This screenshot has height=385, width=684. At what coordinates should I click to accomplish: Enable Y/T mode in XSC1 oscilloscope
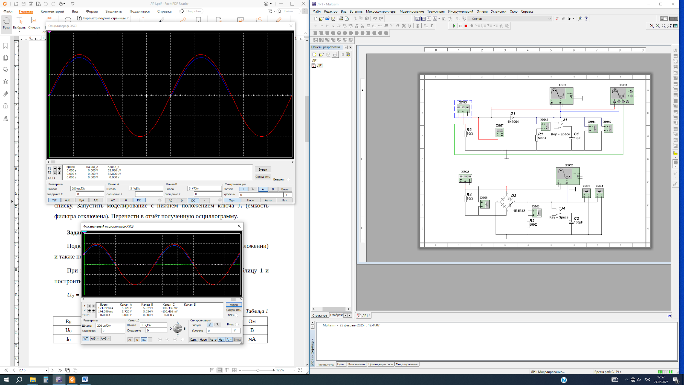pyautogui.click(x=54, y=200)
